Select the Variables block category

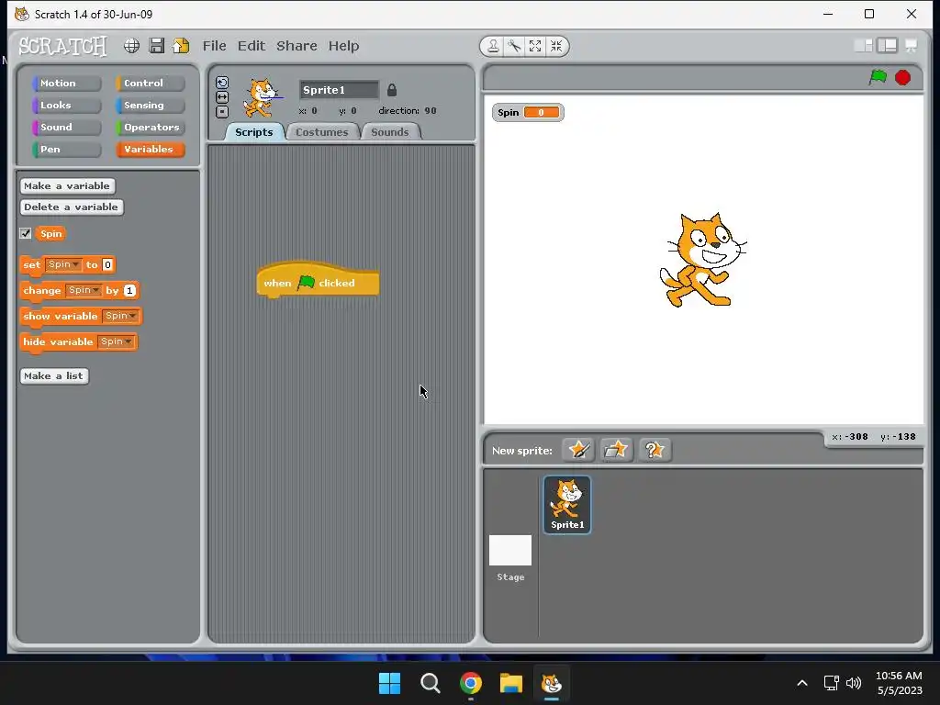pos(151,150)
